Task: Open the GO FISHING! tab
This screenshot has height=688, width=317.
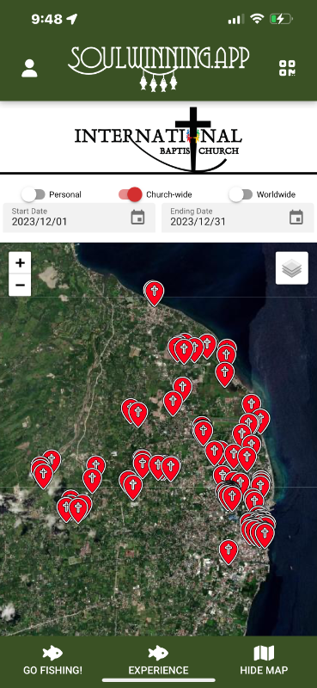Action: tap(52, 660)
